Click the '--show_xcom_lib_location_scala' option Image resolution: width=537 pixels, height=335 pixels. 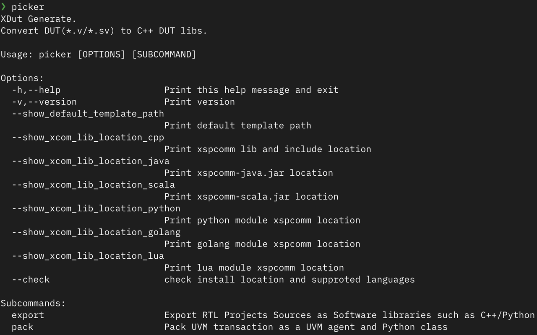click(x=93, y=185)
